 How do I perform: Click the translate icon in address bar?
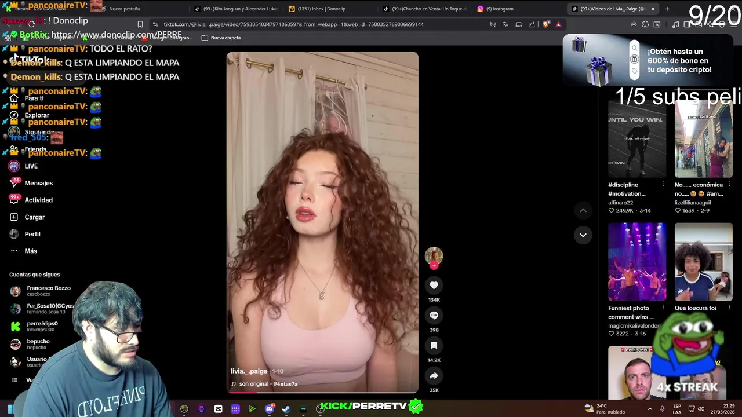[505, 24]
